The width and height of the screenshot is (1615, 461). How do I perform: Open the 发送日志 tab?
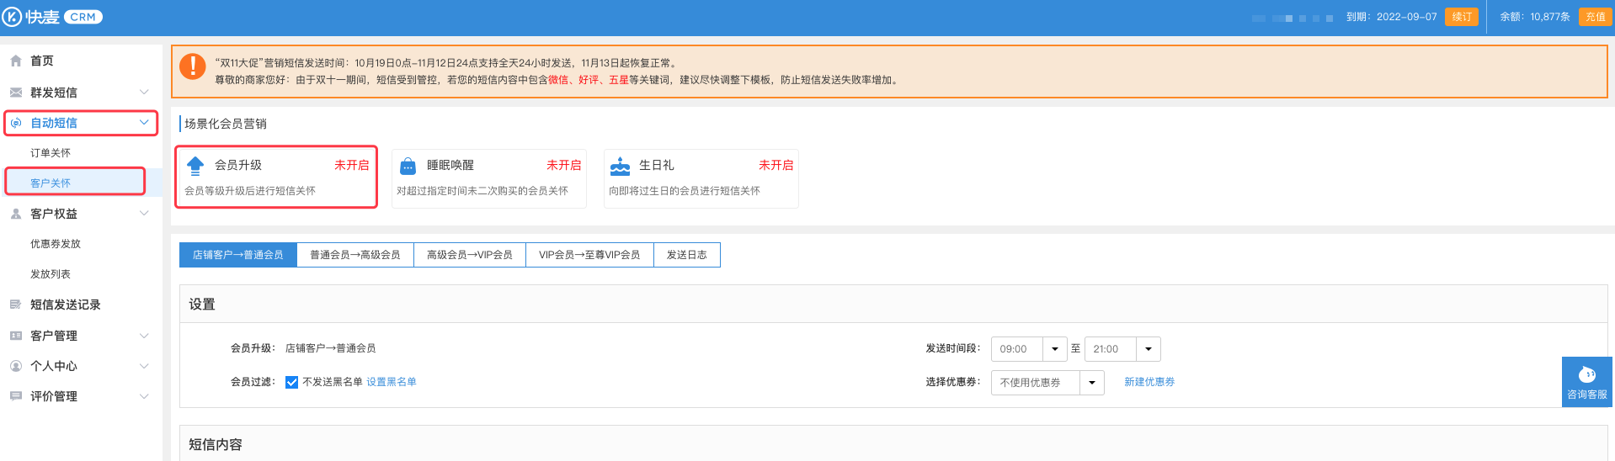point(687,255)
